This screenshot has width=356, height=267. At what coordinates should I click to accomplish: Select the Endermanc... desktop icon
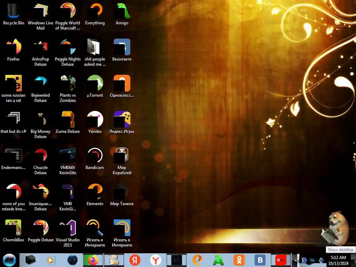point(14,159)
